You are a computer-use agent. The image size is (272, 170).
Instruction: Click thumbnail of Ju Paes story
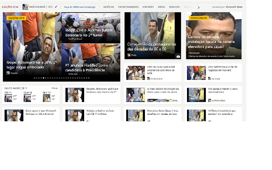(x=136, y=95)
